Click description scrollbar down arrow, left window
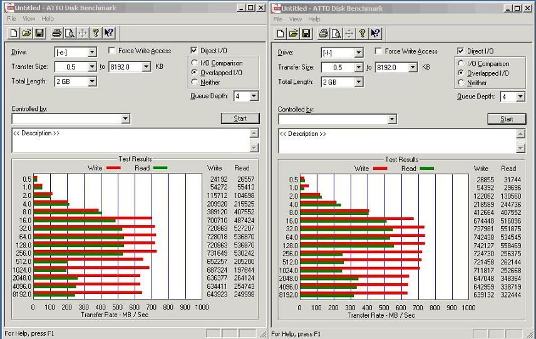The width and height of the screenshot is (536, 339). pyautogui.click(x=254, y=147)
